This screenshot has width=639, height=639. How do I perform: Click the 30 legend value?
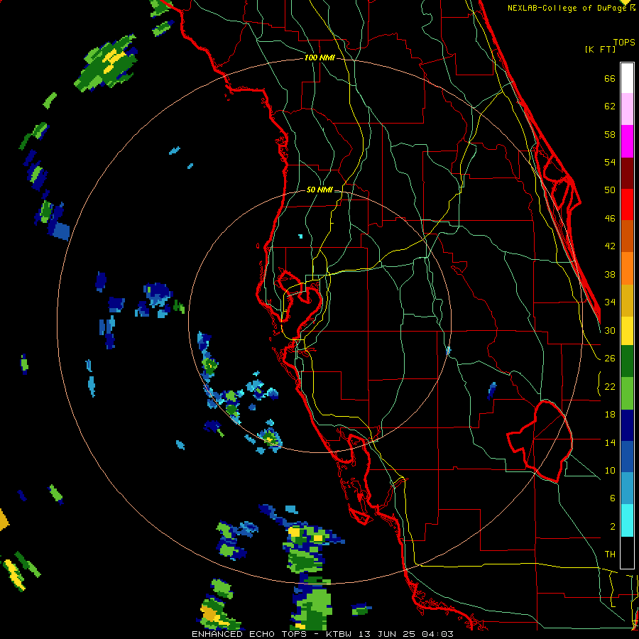[x=610, y=330]
